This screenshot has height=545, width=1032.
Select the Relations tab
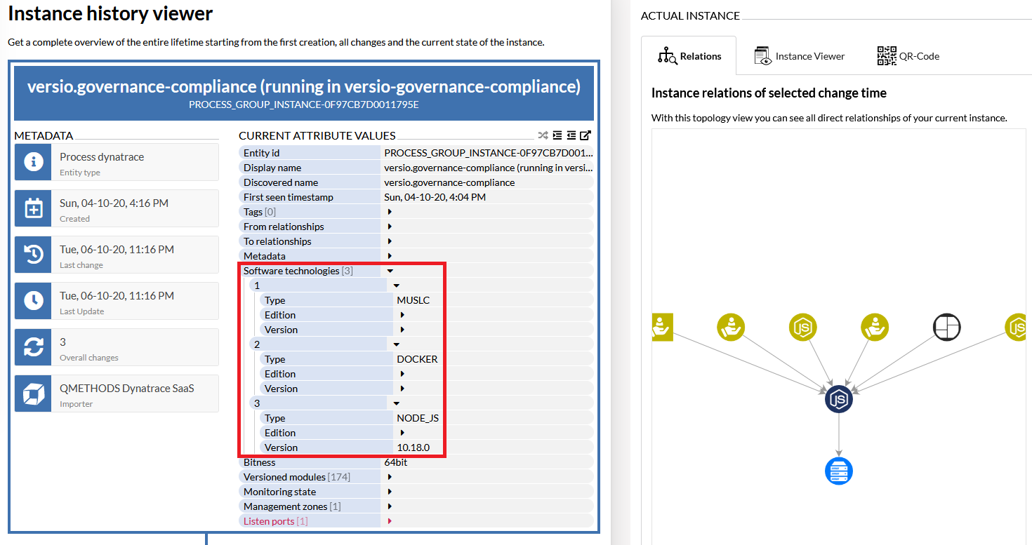pyautogui.click(x=689, y=56)
